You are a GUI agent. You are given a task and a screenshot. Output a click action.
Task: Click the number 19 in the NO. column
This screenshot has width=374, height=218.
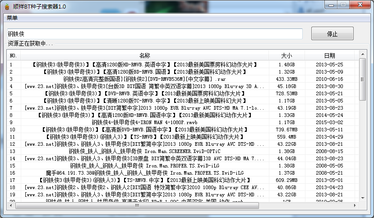[12, 195]
